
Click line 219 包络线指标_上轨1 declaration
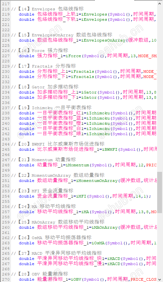tap(88, 14)
